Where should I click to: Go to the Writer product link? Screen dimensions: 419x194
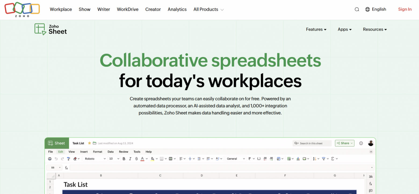(x=104, y=9)
